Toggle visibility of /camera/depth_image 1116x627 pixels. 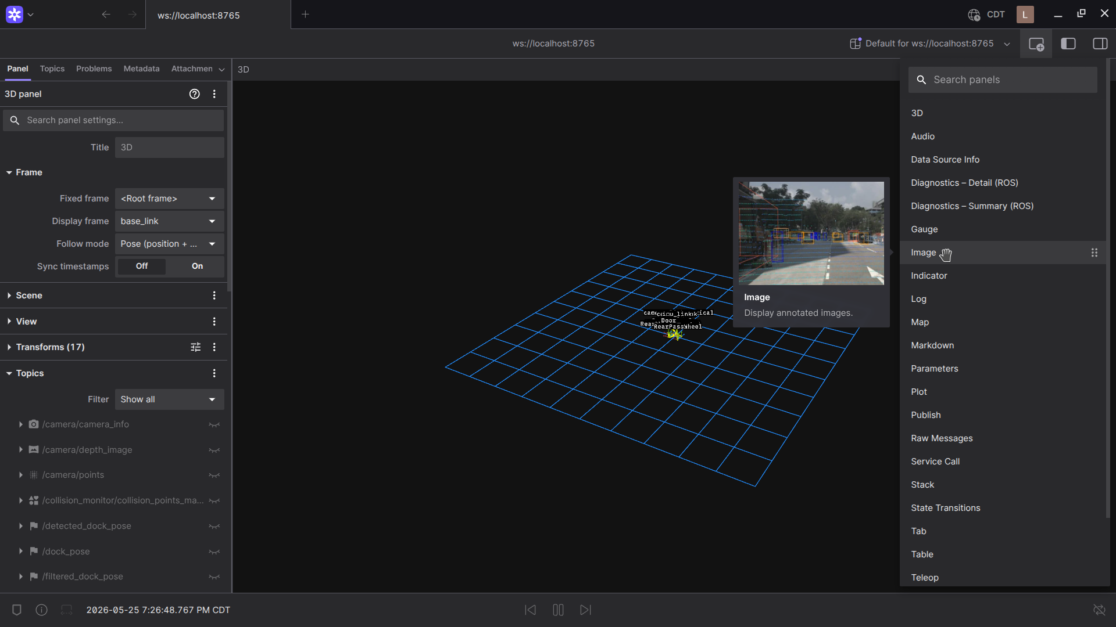point(214,451)
